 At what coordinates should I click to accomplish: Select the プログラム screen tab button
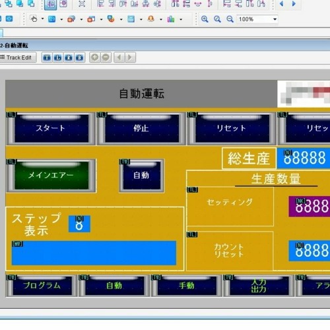point(42,286)
